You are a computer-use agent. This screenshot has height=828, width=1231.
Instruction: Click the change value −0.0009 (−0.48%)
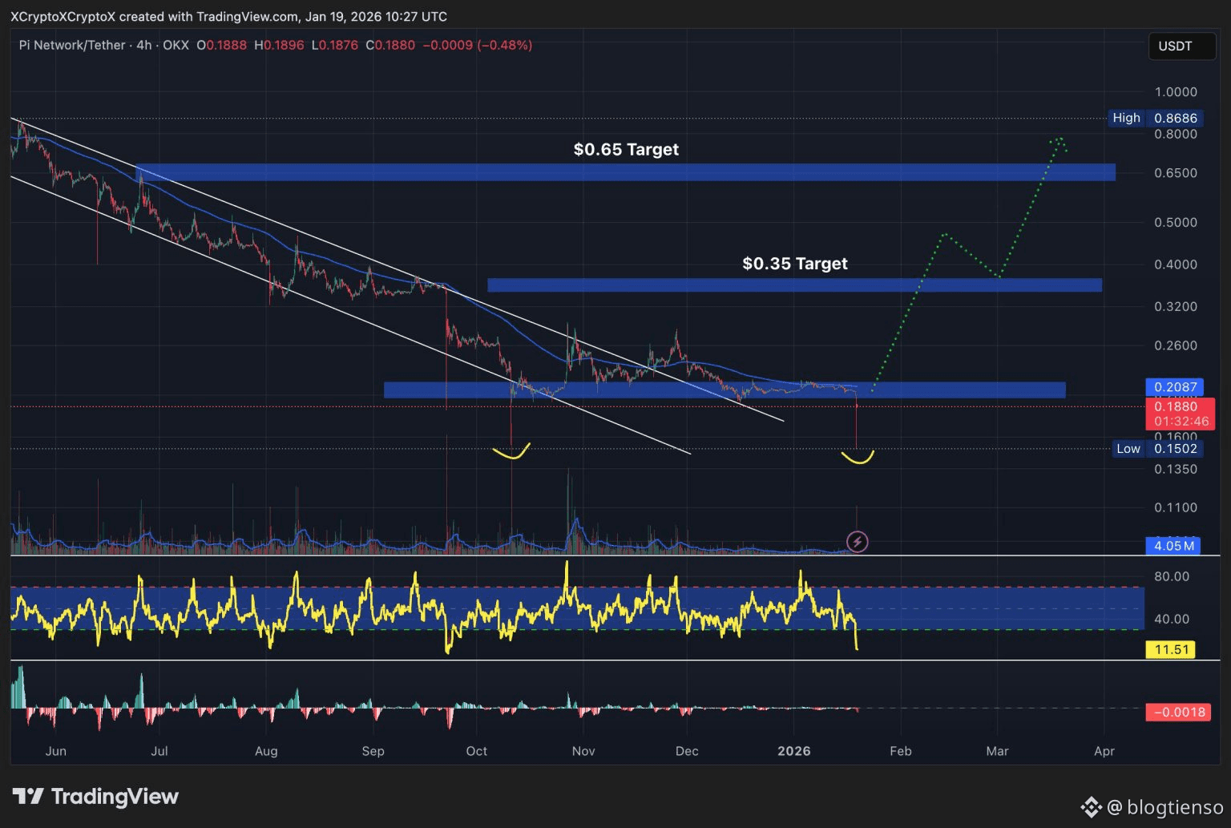click(478, 45)
